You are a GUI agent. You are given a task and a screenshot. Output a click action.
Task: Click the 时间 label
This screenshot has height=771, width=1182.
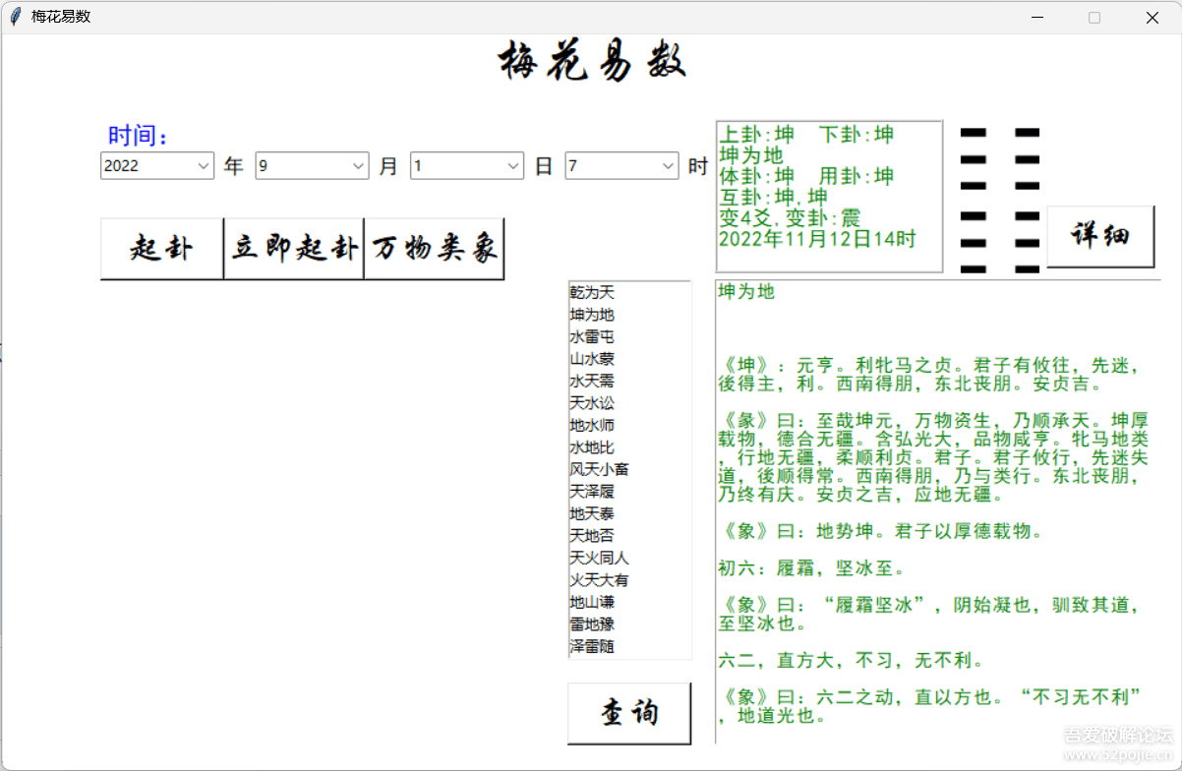point(139,136)
